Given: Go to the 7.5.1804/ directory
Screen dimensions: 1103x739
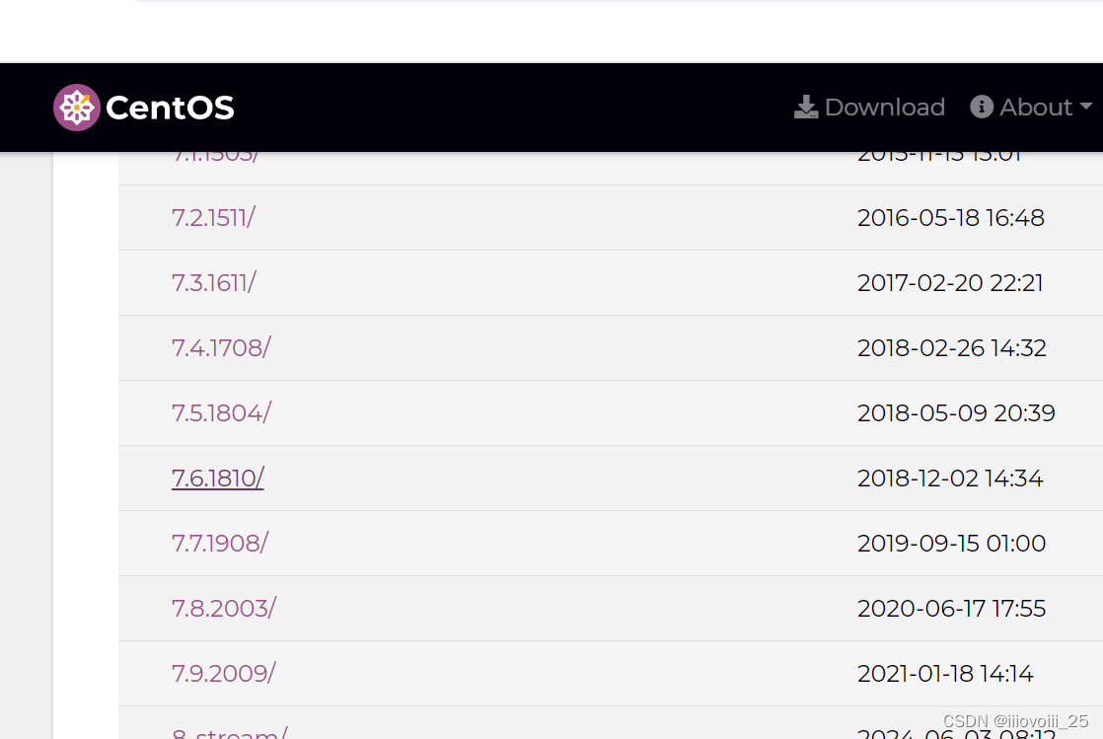Looking at the screenshot, I should (x=221, y=413).
